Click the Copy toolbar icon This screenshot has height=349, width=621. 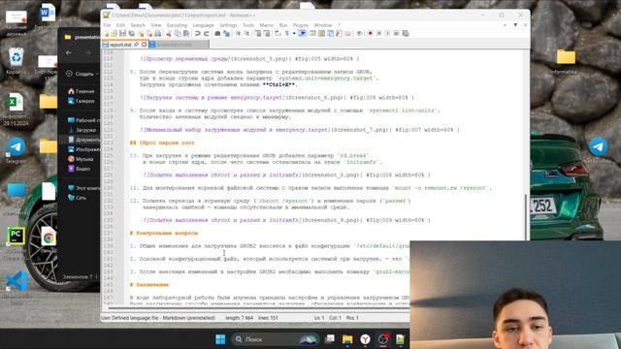click(178, 34)
